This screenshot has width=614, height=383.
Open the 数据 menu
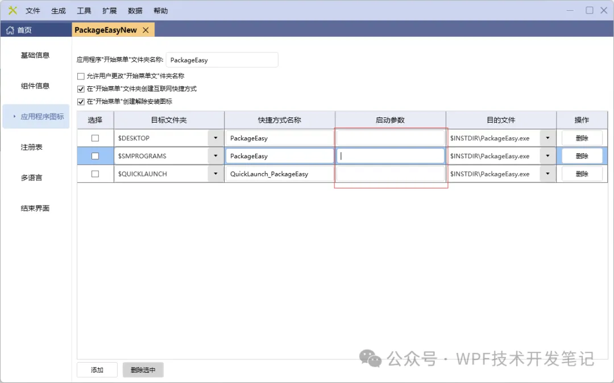(x=135, y=11)
